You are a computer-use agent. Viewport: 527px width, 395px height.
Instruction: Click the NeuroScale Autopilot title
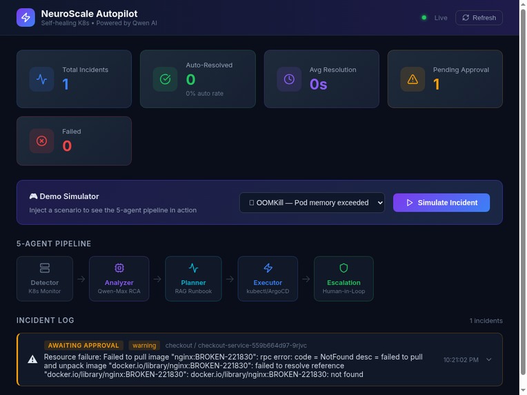[x=89, y=14]
